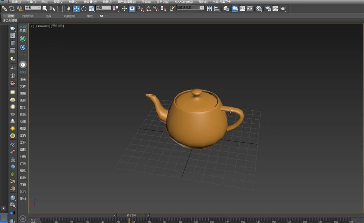This screenshot has width=364, height=223.
Task: Open the Render Setup dialog
Action: 268,9
